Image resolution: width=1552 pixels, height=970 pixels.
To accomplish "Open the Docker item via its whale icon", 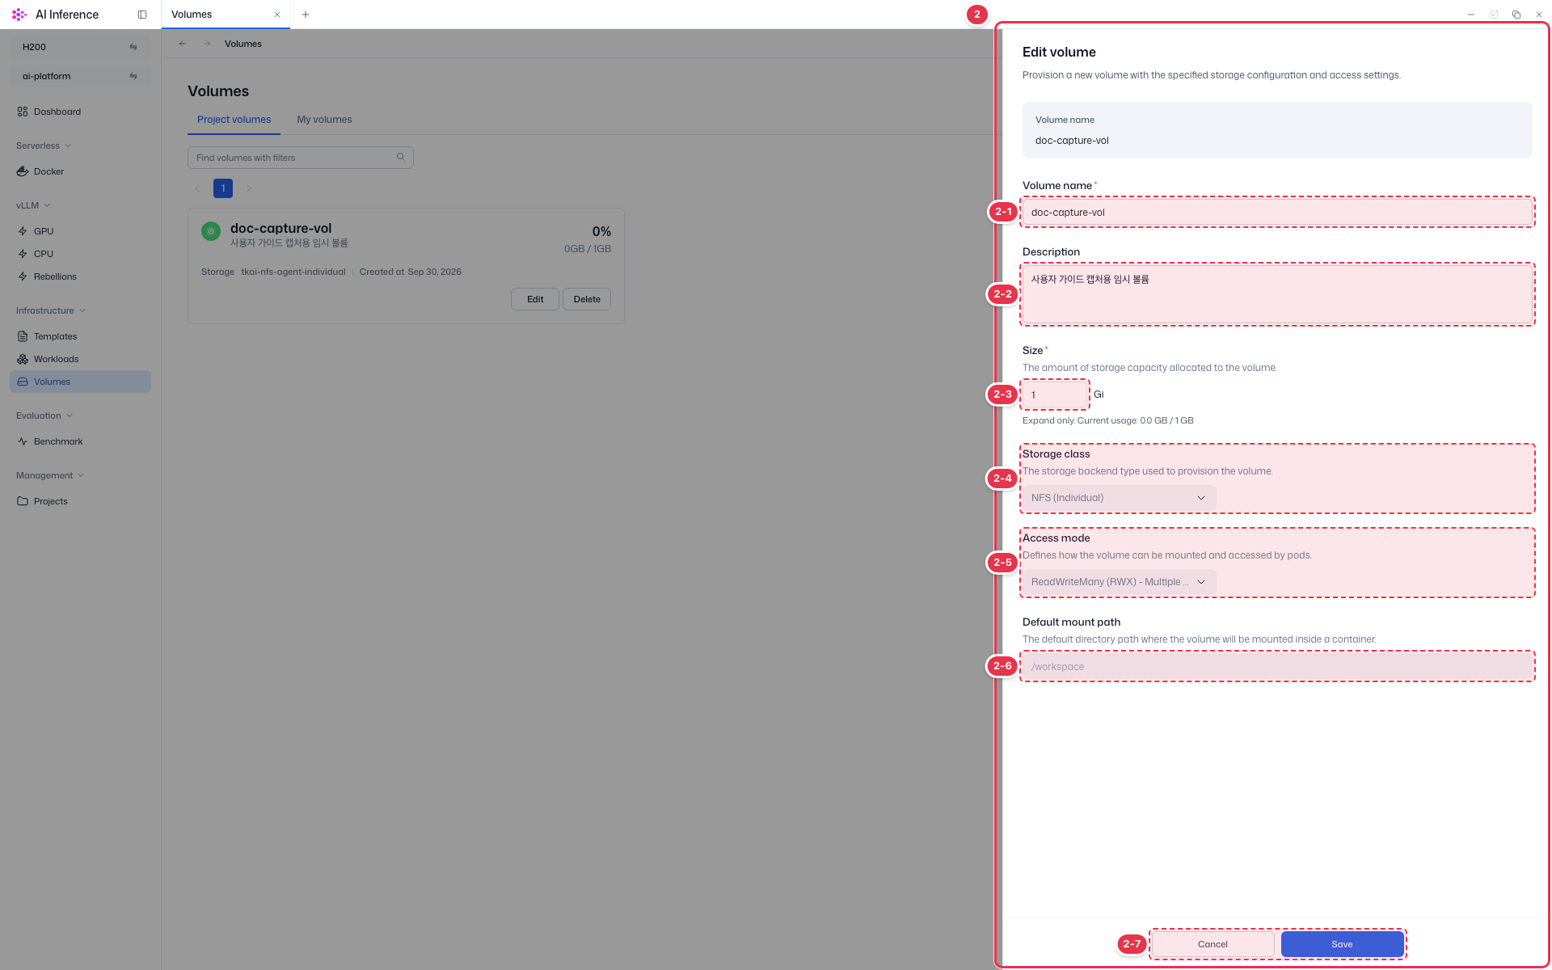I will coord(23,171).
